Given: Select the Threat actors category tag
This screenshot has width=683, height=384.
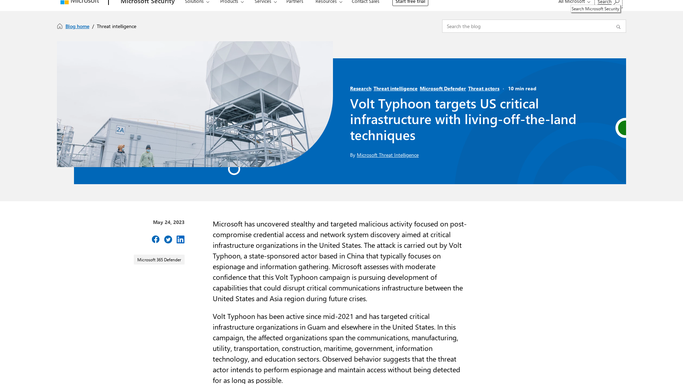Looking at the screenshot, I should tap(483, 88).
